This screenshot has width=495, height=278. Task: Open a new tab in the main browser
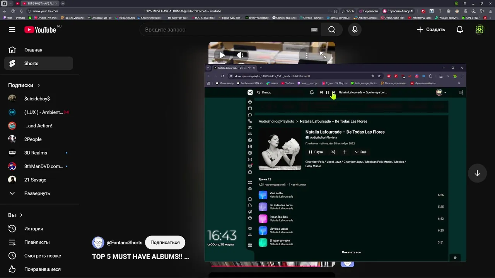63,3
